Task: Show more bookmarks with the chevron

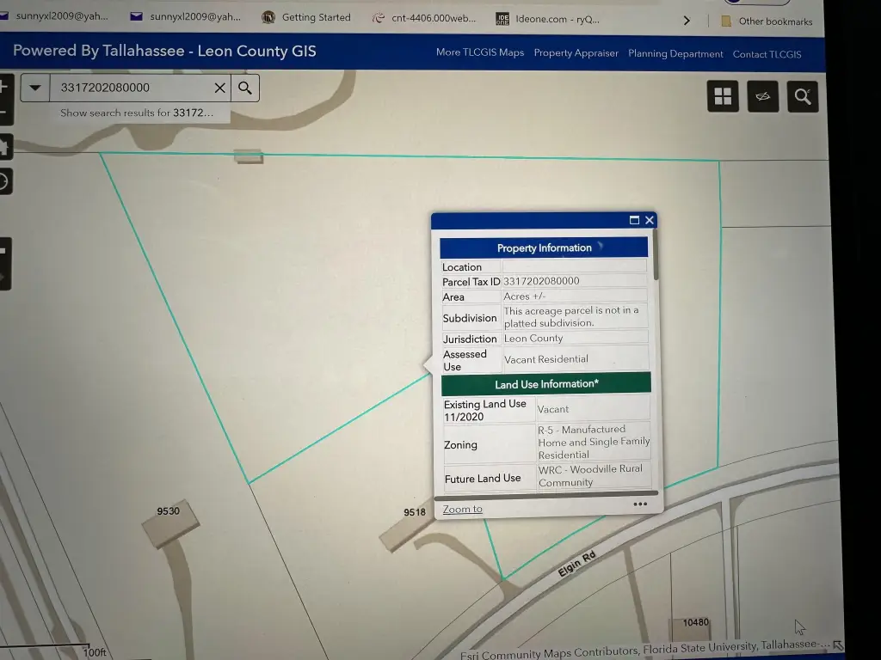Action: [x=687, y=21]
